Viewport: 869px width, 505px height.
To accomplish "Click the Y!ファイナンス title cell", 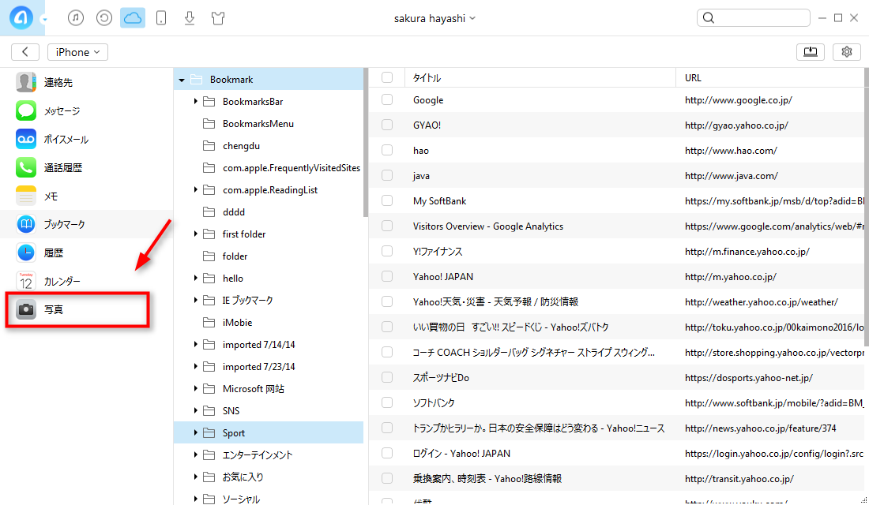I will [438, 252].
